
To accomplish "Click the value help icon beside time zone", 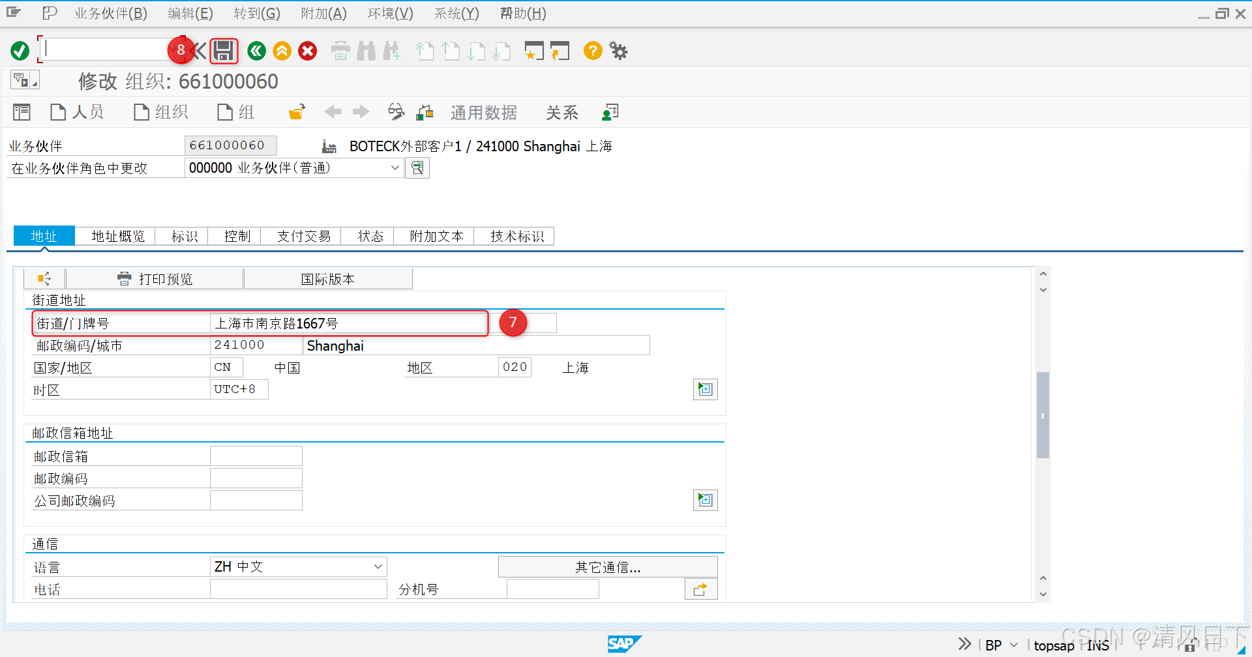I will (705, 389).
